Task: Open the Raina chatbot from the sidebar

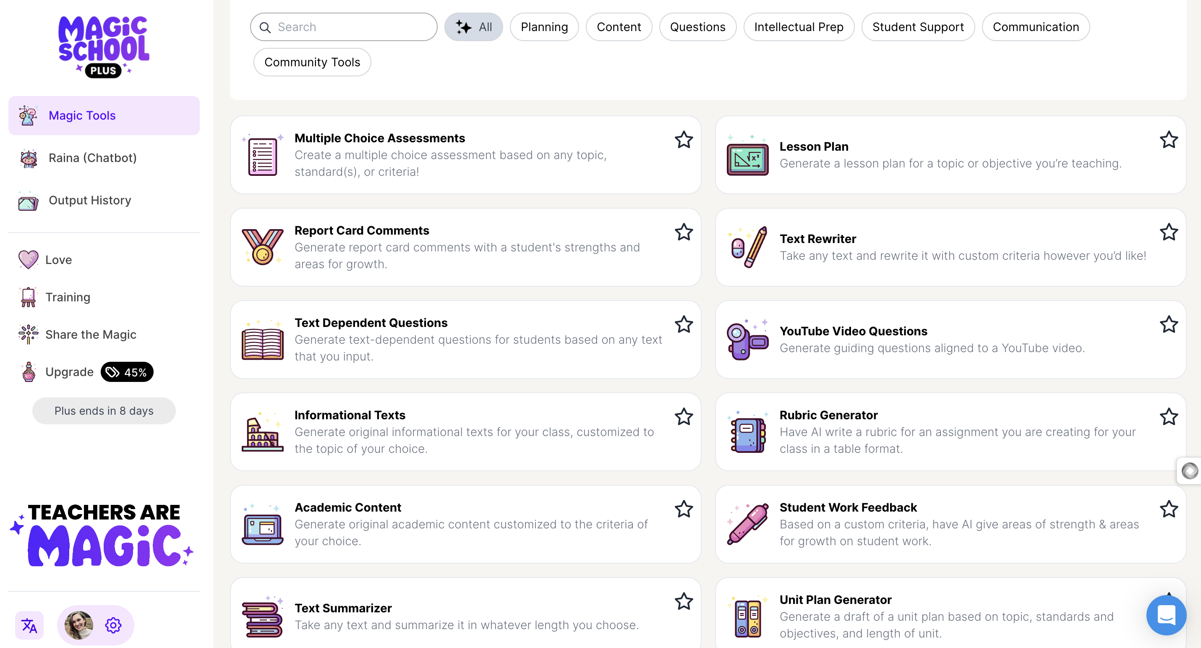Action: point(92,157)
